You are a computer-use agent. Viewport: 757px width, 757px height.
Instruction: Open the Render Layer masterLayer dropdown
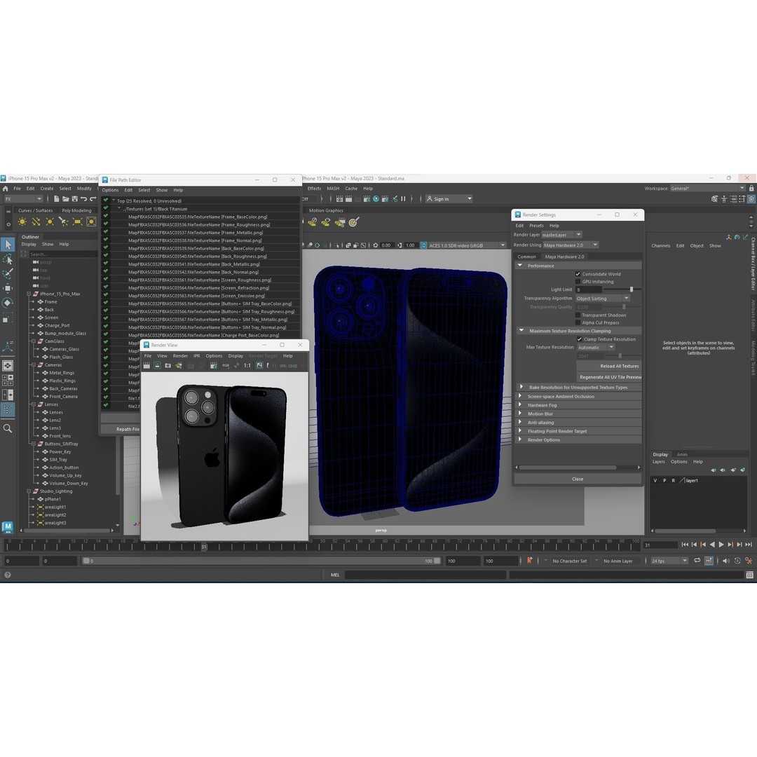pyautogui.click(x=562, y=235)
